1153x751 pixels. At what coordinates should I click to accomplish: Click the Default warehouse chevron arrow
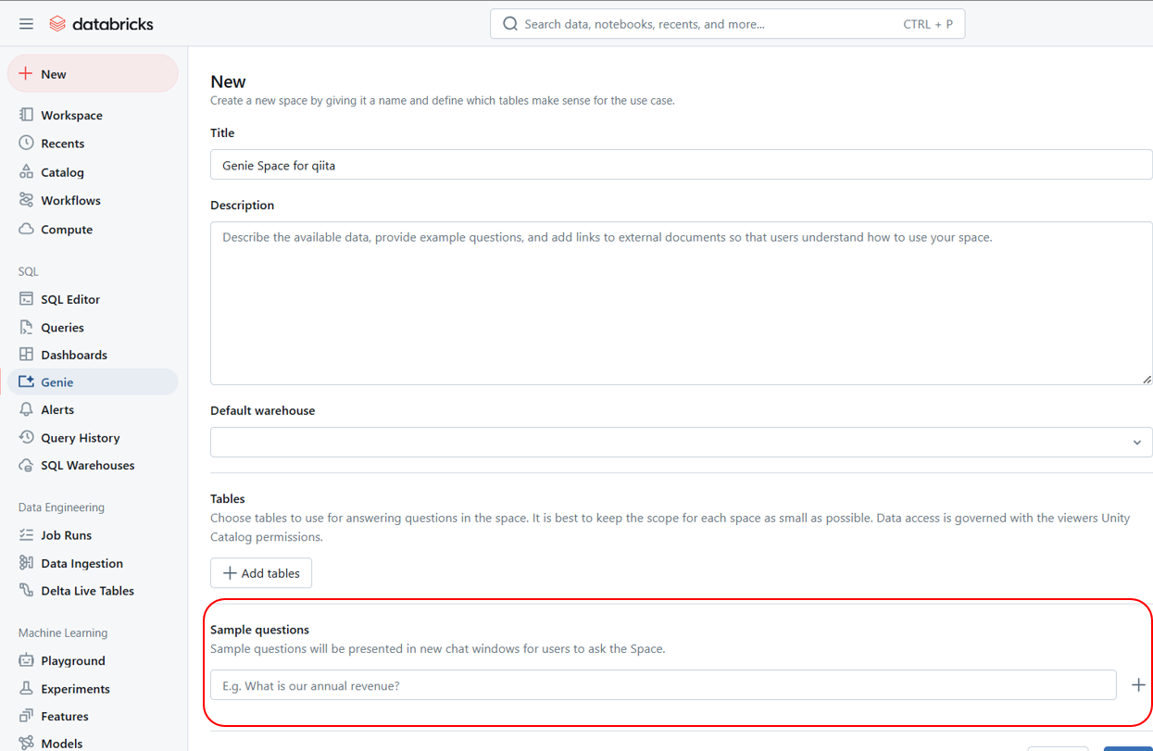pyautogui.click(x=1137, y=443)
